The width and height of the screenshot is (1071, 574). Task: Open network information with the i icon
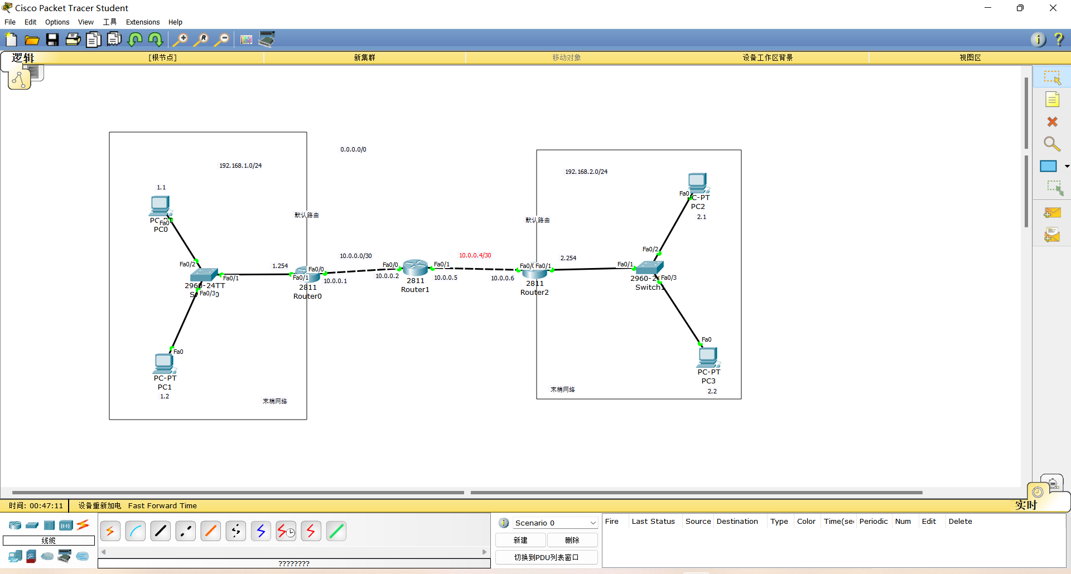tap(1038, 40)
